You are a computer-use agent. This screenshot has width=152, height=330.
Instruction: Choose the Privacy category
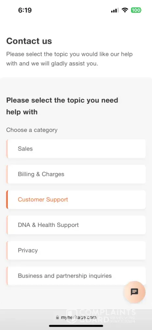pos(76,250)
